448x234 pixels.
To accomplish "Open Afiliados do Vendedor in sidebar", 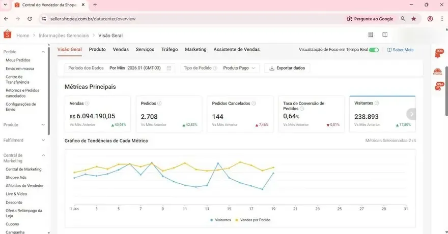I will (24, 186).
